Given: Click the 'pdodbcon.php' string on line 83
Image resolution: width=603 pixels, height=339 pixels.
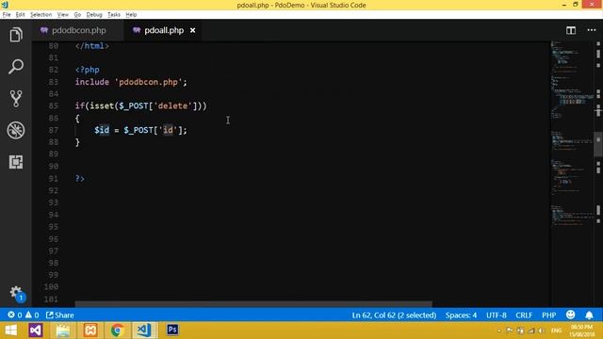Looking at the screenshot, I should 148,82.
